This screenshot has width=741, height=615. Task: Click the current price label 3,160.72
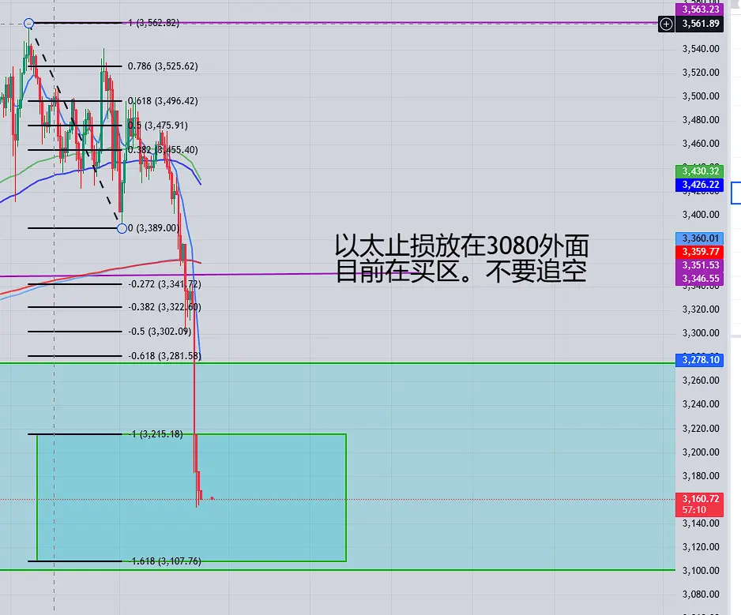[700, 499]
